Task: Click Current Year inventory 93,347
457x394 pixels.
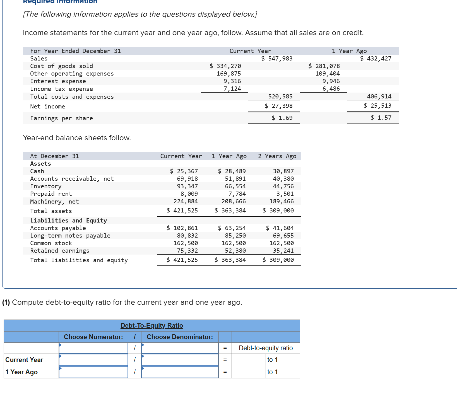Action: 187,186
